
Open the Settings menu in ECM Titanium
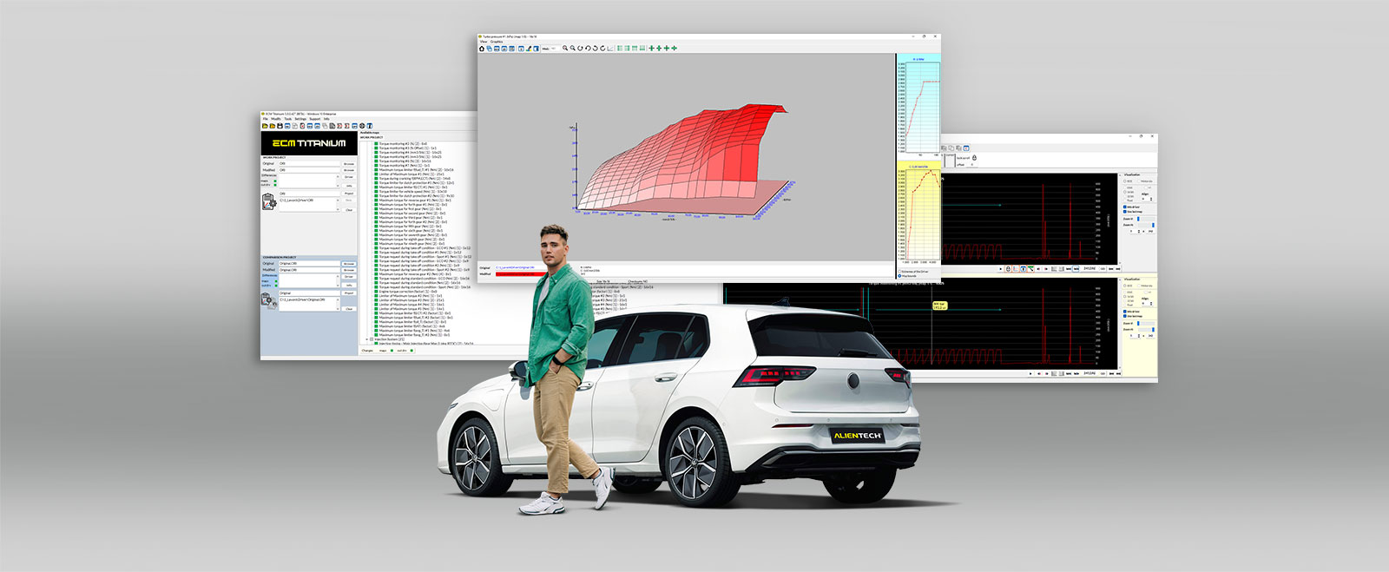coord(300,119)
